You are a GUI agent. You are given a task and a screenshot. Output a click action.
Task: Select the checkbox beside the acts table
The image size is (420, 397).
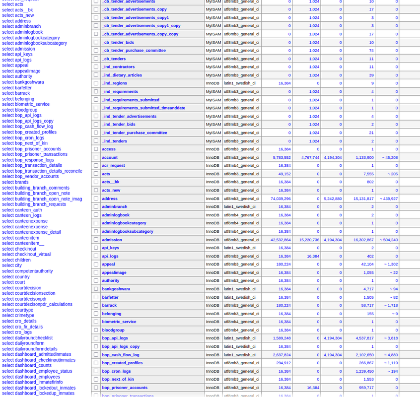(96, 174)
